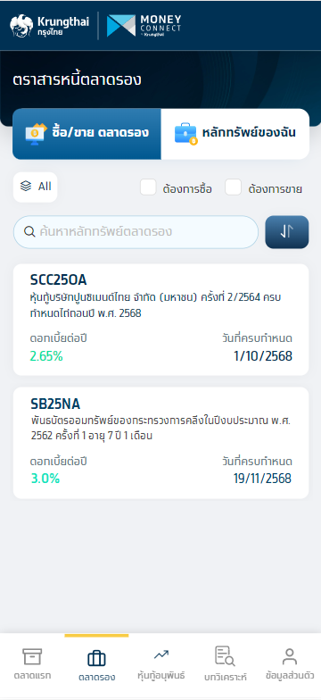Click the 2.65% interest rate on SCC25OA
Image resolution: width=321 pixels, height=700 pixels.
(x=46, y=356)
